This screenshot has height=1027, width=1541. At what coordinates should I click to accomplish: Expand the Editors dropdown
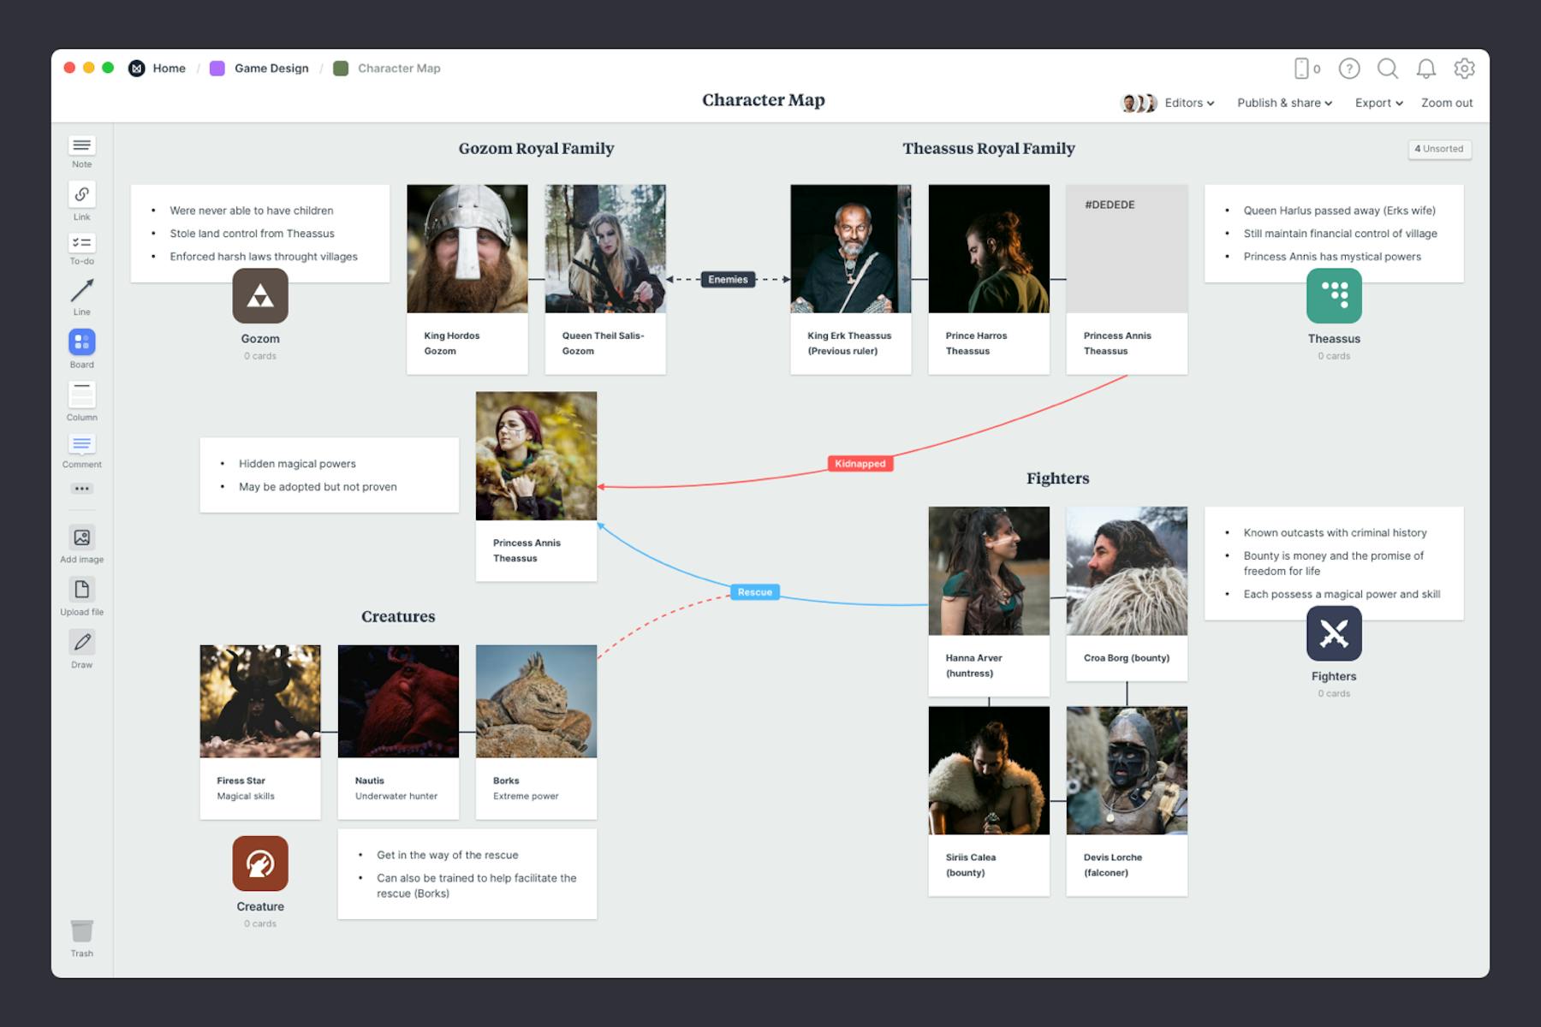tap(1188, 103)
